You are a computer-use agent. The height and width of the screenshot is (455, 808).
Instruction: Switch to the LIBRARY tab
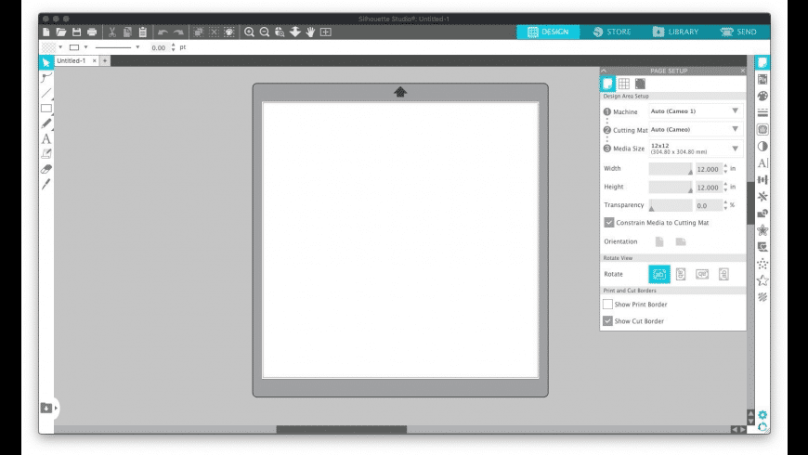pyautogui.click(x=675, y=32)
